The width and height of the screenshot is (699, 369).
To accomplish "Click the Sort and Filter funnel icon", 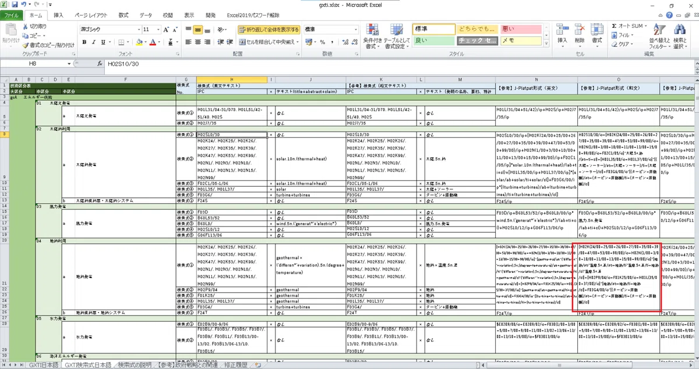I will (x=659, y=29).
